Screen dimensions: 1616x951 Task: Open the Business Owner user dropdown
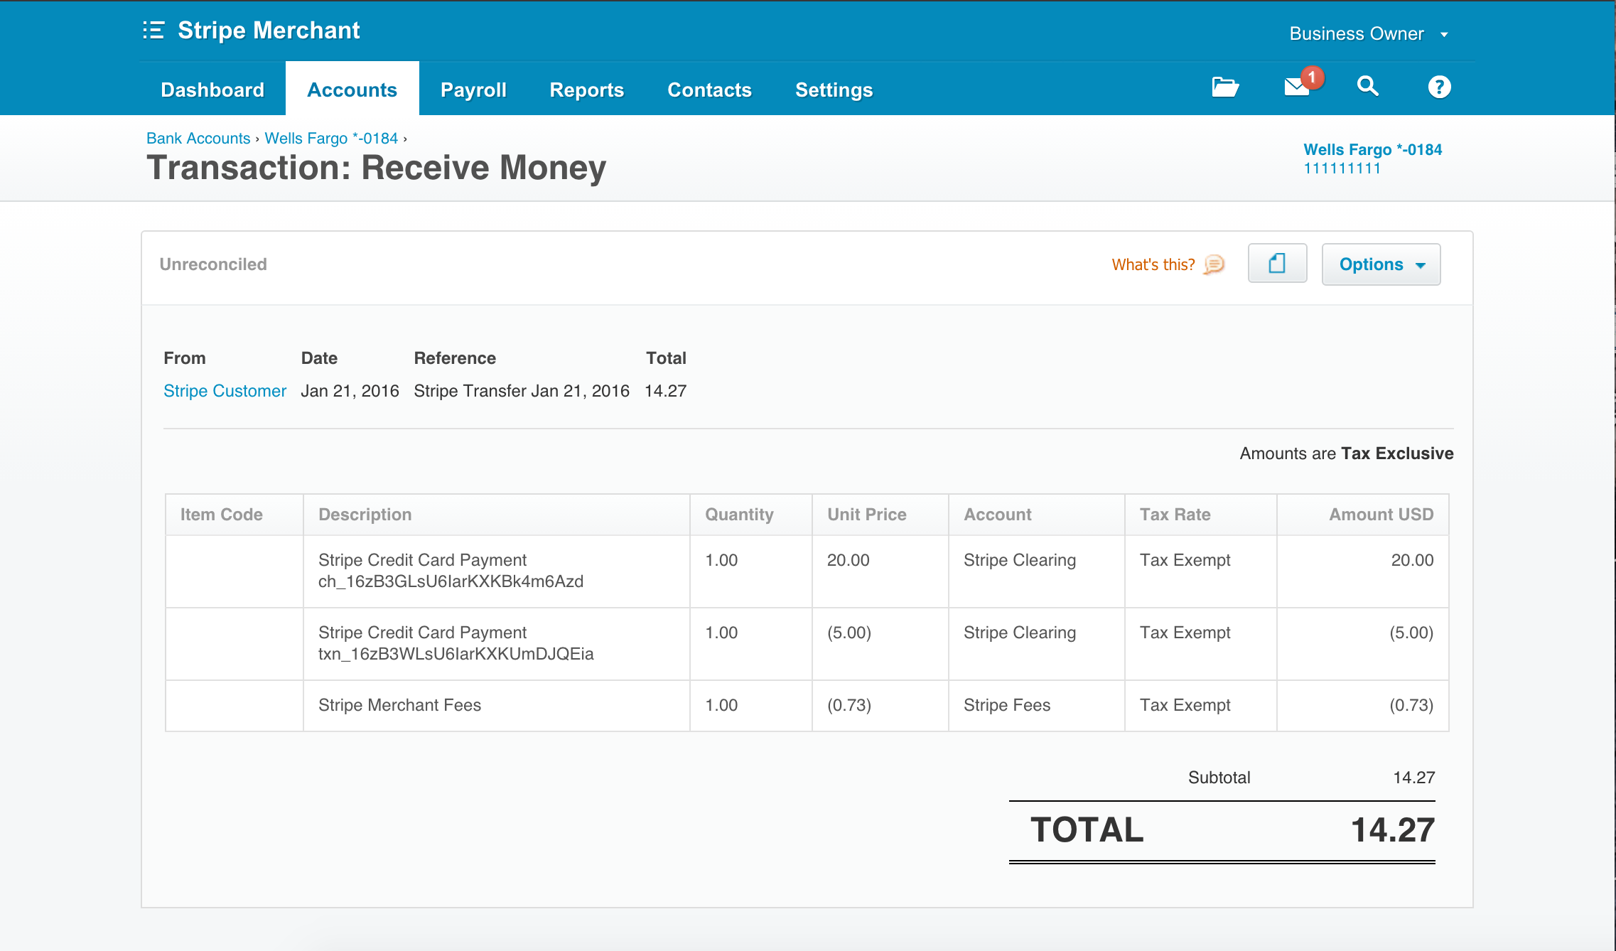1368,33
